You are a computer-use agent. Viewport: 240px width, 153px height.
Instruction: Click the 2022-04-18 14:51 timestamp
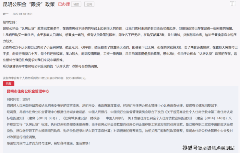22,14
